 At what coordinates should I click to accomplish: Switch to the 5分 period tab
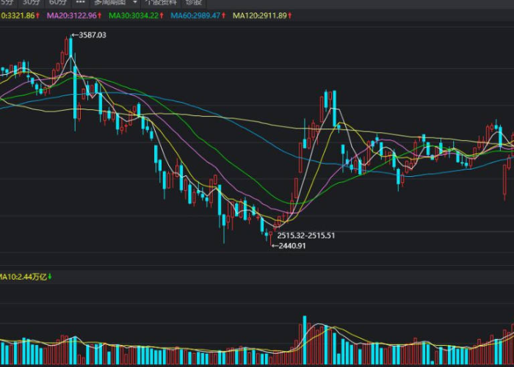(x=6, y=2)
